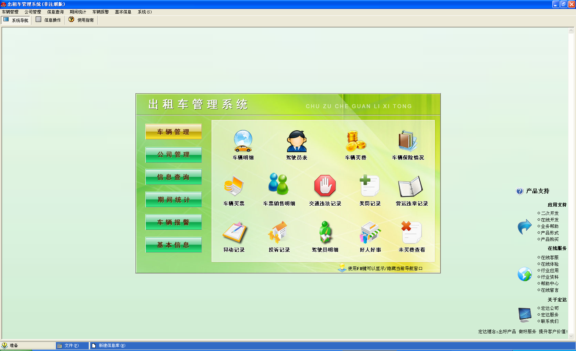The width and height of the screenshot is (576, 351).
Task: Follow the 行业应用 link
Action: click(x=550, y=270)
